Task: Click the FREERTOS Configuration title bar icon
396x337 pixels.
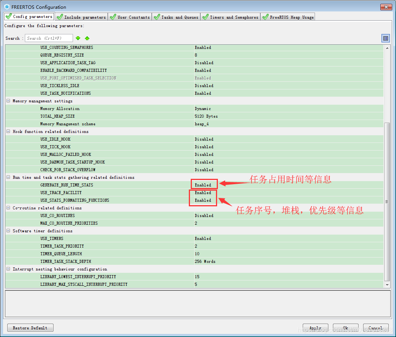Action: 7,7
